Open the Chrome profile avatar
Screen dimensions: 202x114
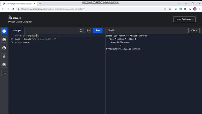(195, 9)
